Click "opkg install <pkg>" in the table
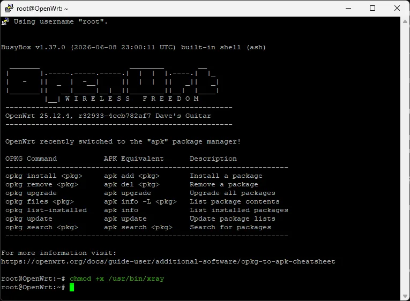Viewport: 410px width, 301px height. (x=44, y=176)
